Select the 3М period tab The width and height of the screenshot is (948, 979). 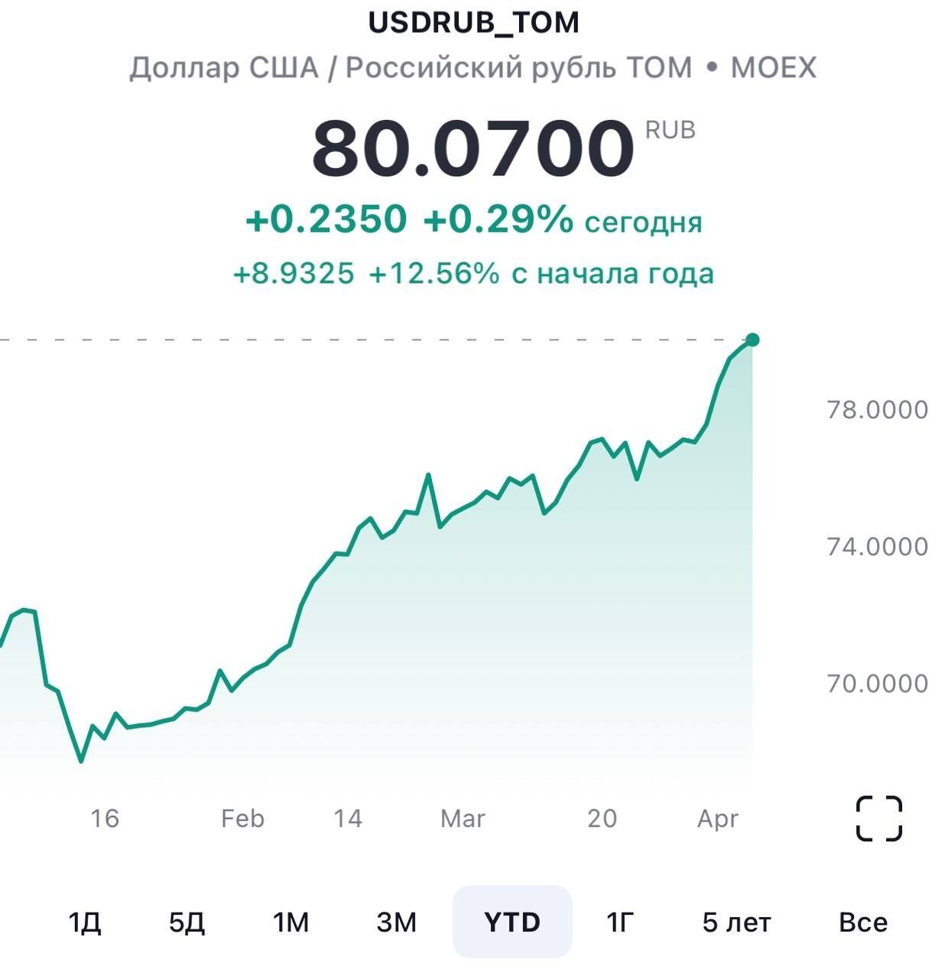coord(396,922)
